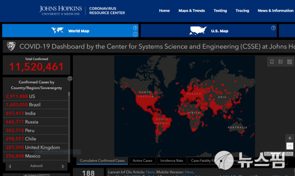Click the Johns Hopkins University & Medicine logo
The width and height of the screenshot is (295, 176).
(61, 10)
